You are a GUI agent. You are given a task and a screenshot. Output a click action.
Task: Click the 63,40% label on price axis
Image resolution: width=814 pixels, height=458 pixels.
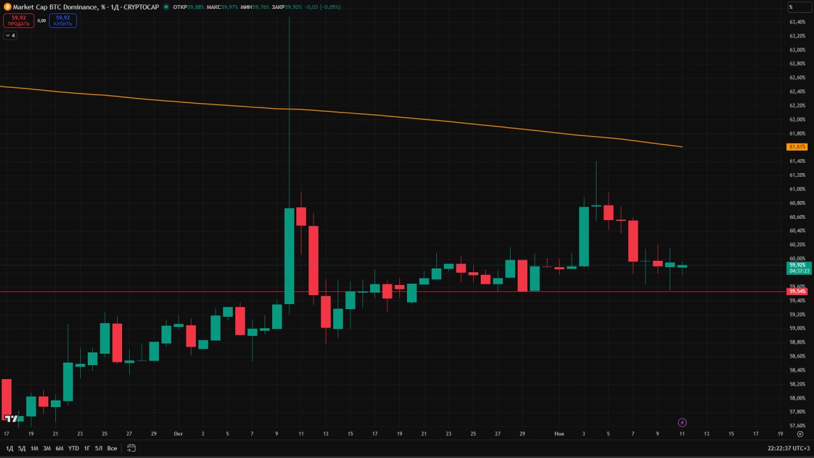797,22
